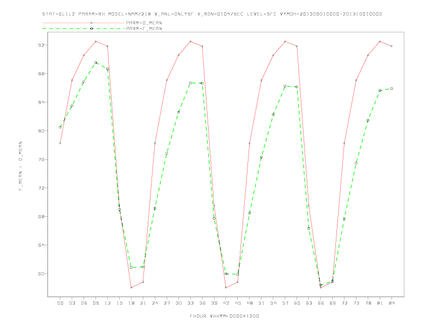427x330 pixels.
Task: Click x-axis tick label 21
Action: [x=143, y=303]
